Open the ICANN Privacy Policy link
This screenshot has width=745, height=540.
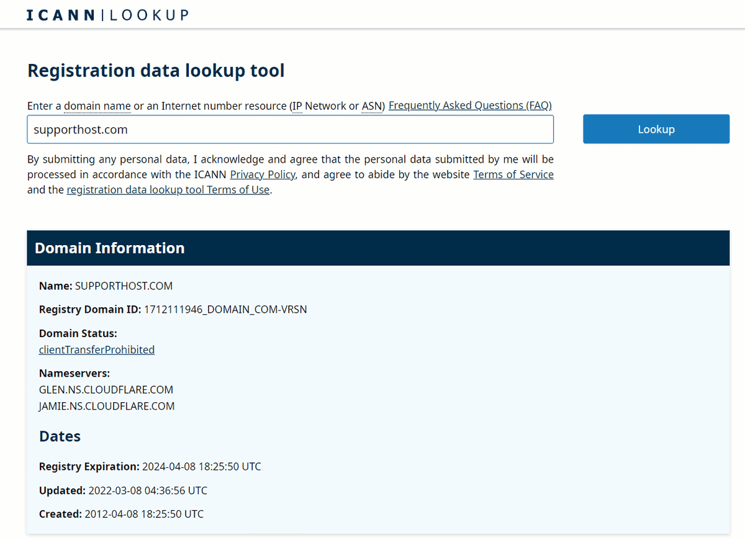[x=263, y=174]
